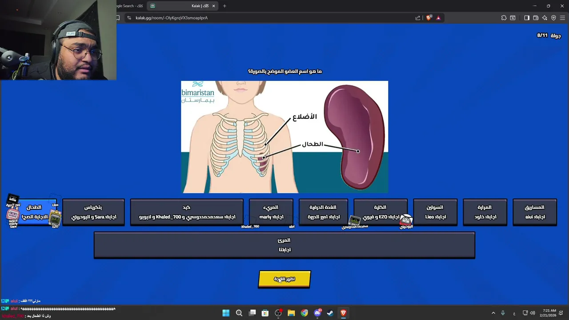Open Brave Shields lion icon
Image resolution: width=569 pixels, height=320 pixels.
429,18
